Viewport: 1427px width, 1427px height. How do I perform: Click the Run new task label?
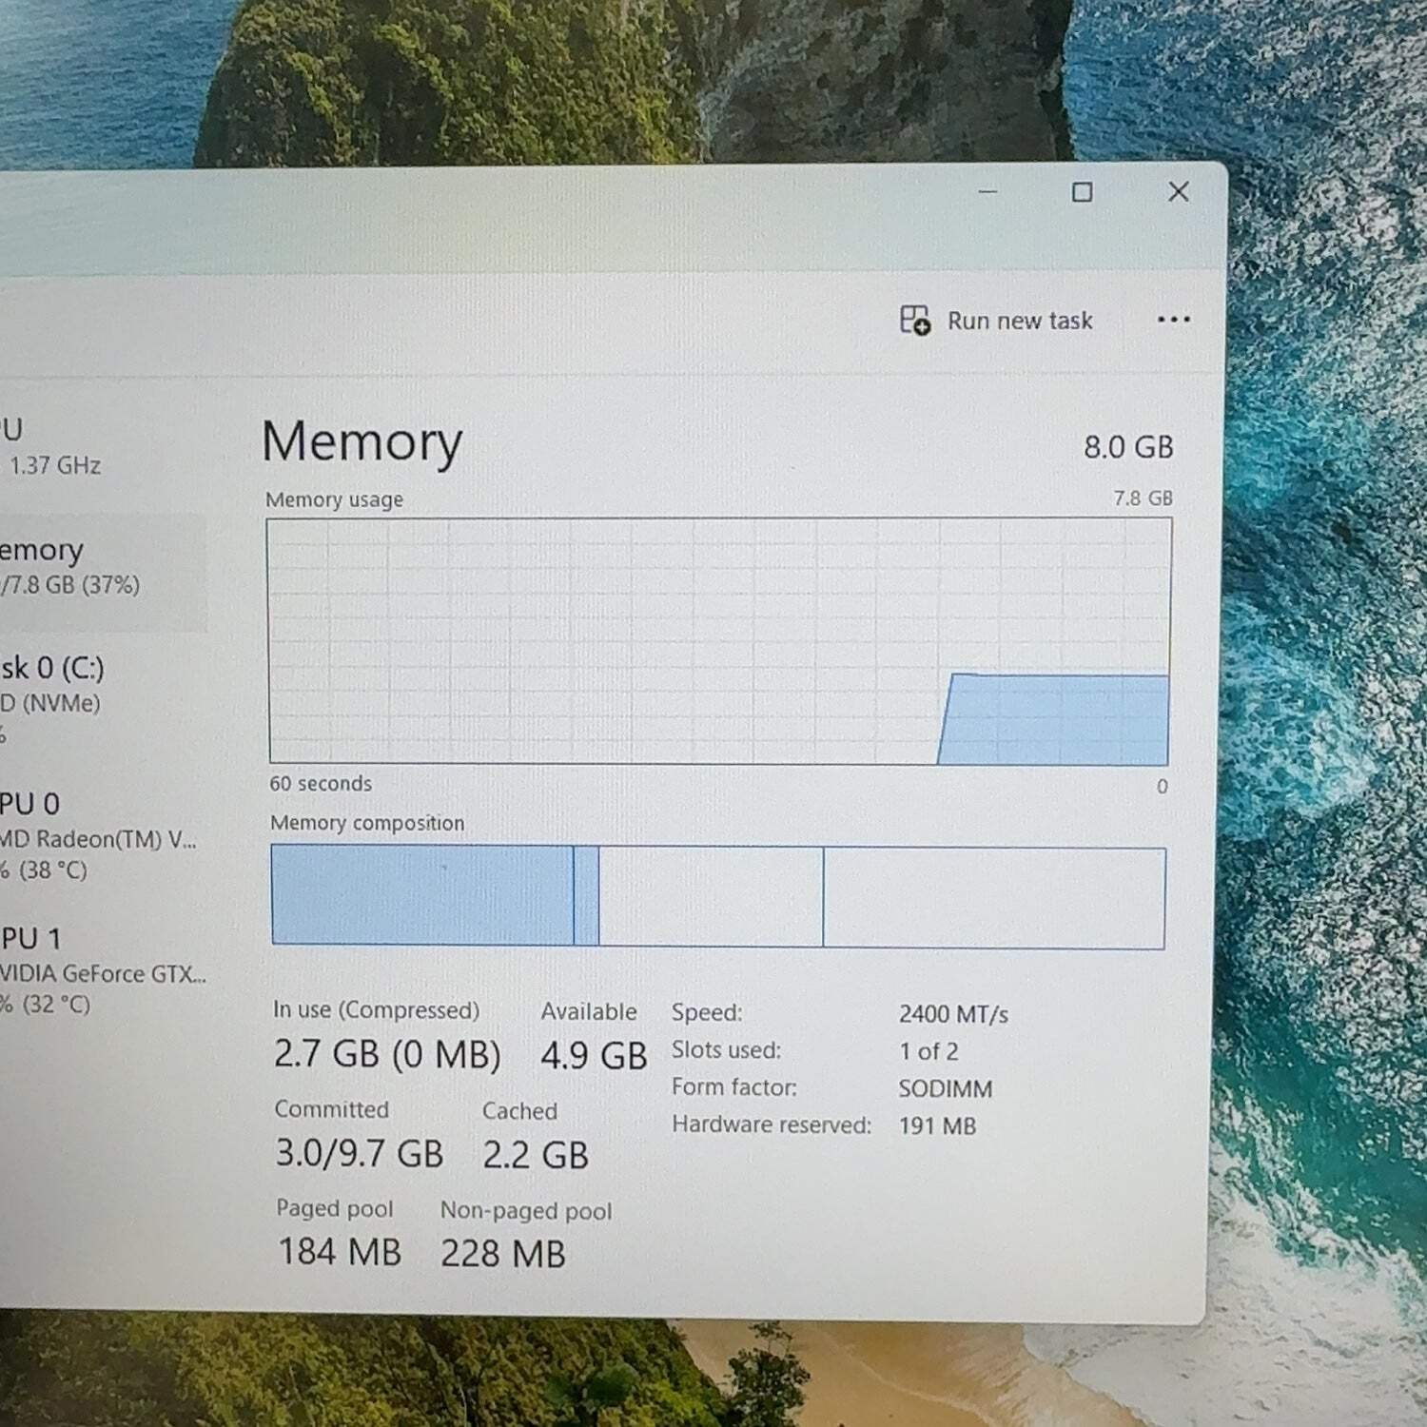click(1020, 322)
